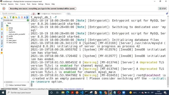The height and width of the screenshot is (95, 169).
Task: Open Opera browser from the taskbar
Action: click(119, 93)
